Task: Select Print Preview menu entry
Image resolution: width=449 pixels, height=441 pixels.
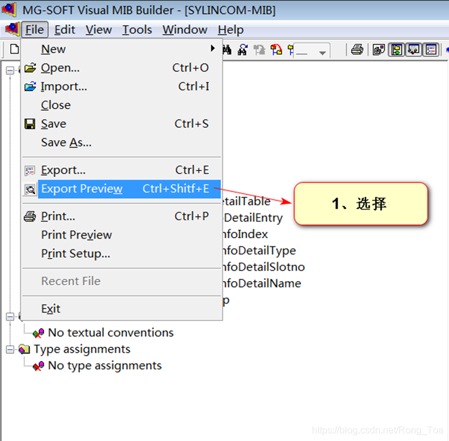Action: point(122,235)
